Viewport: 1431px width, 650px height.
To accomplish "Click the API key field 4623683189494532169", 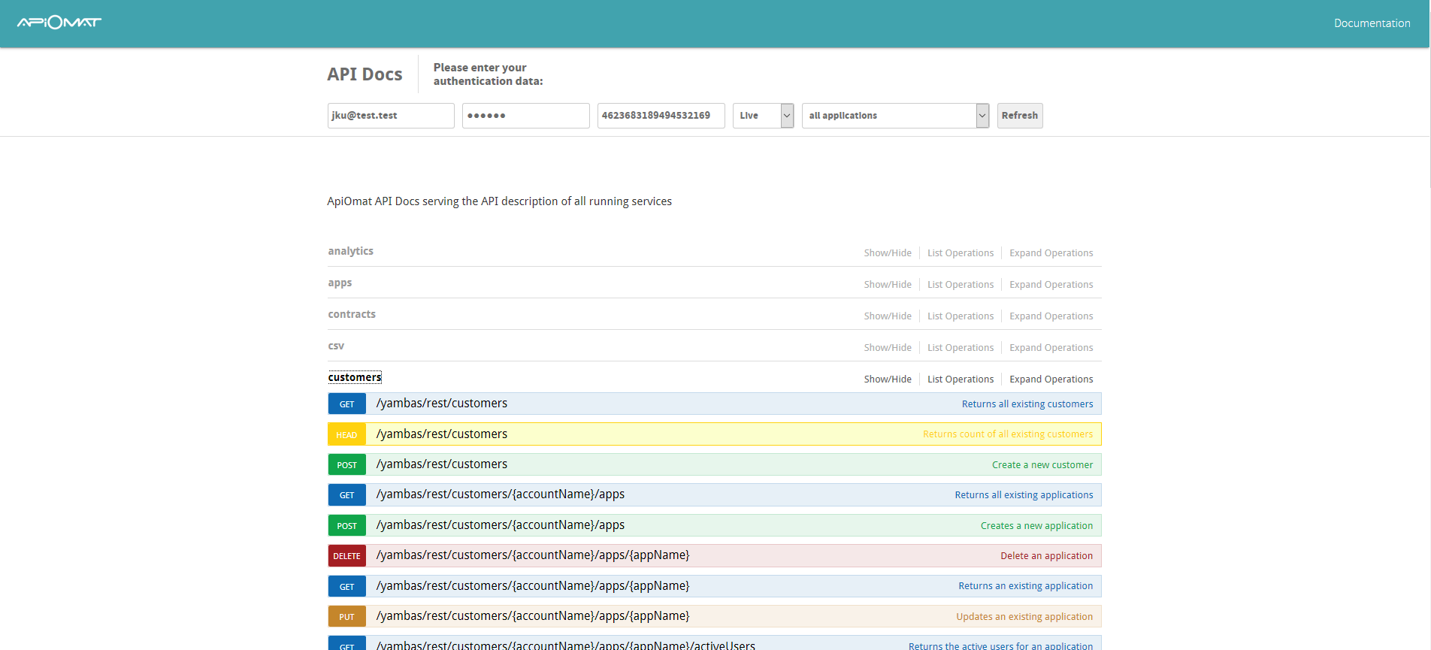I will [661, 116].
